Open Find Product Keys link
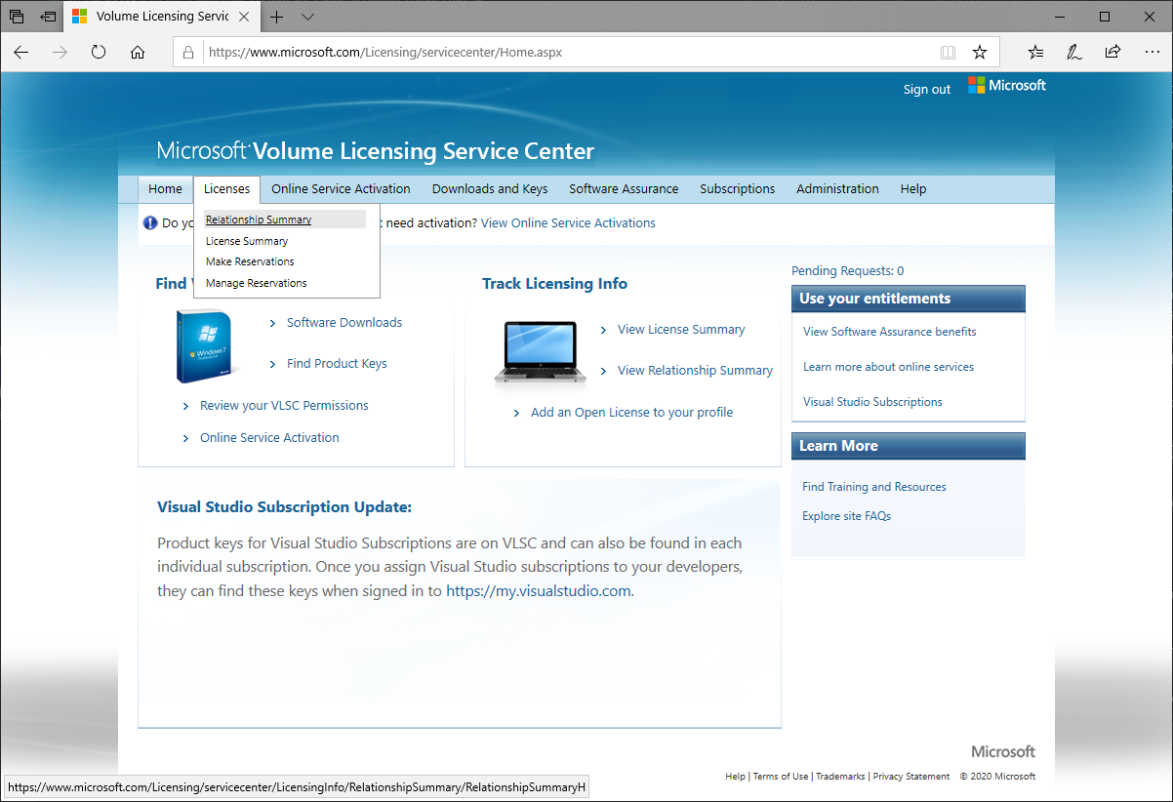The image size is (1173, 802). point(337,364)
